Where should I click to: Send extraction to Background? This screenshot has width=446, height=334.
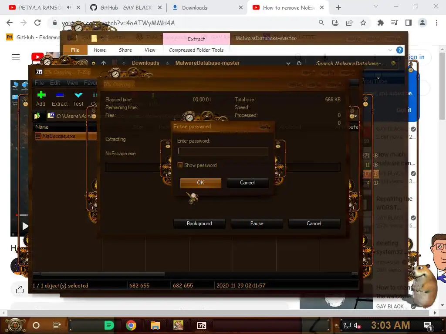pos(199,224)
